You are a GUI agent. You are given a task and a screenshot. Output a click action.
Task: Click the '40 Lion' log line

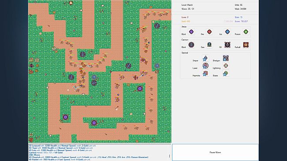pyautogui.click(x=60, y=150)
